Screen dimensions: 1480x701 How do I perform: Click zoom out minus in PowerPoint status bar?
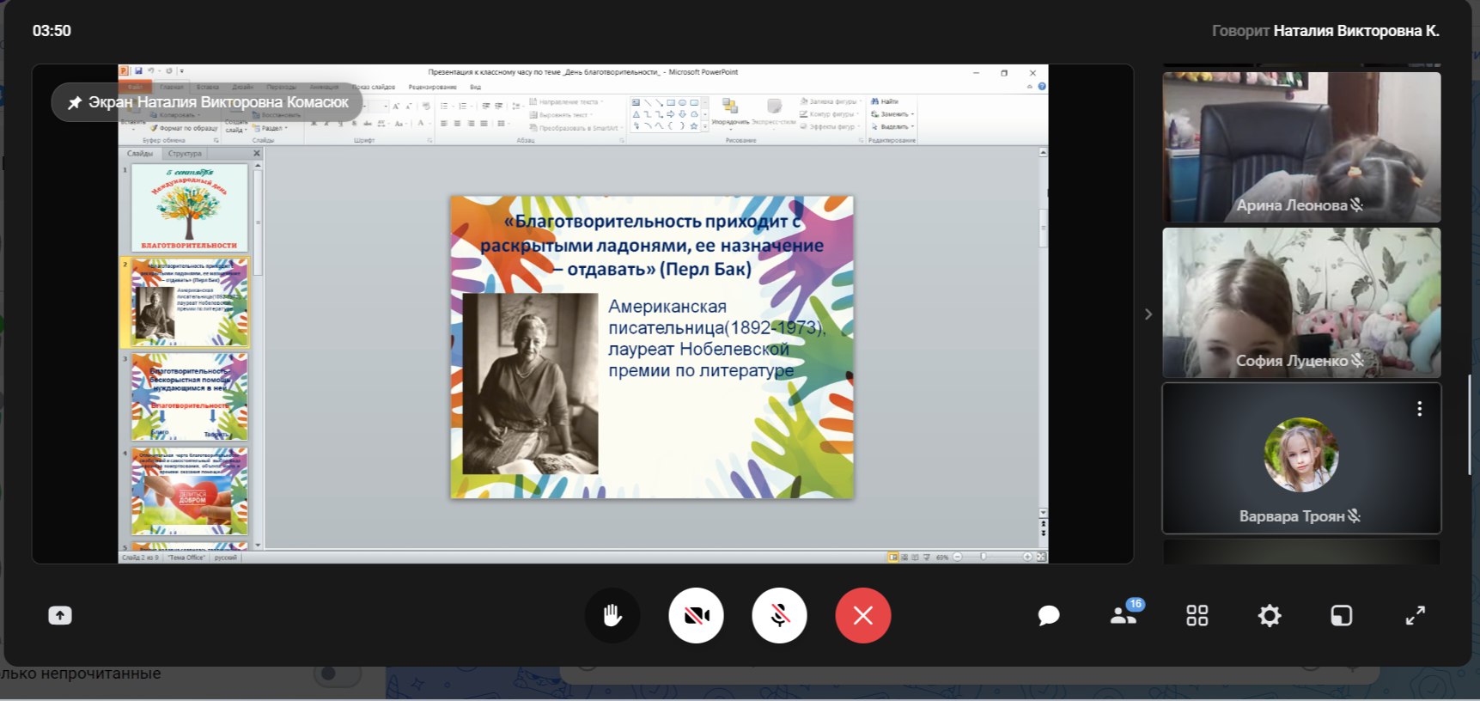point(958,557)
